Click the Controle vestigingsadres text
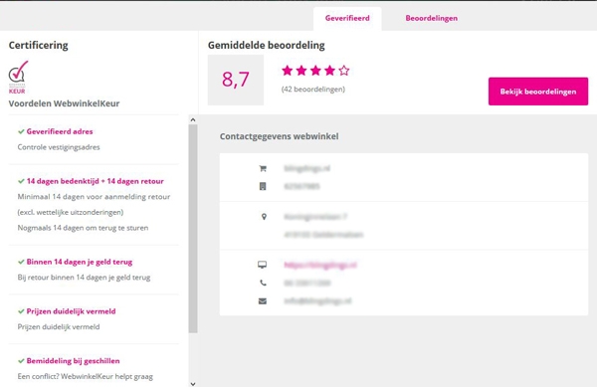Screen dimensions: 597x387 point(59,147)
